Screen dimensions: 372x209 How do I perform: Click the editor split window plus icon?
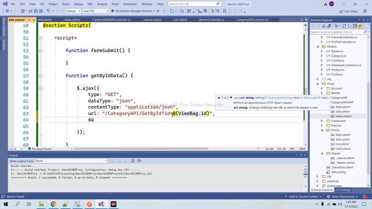click(306, 25)
